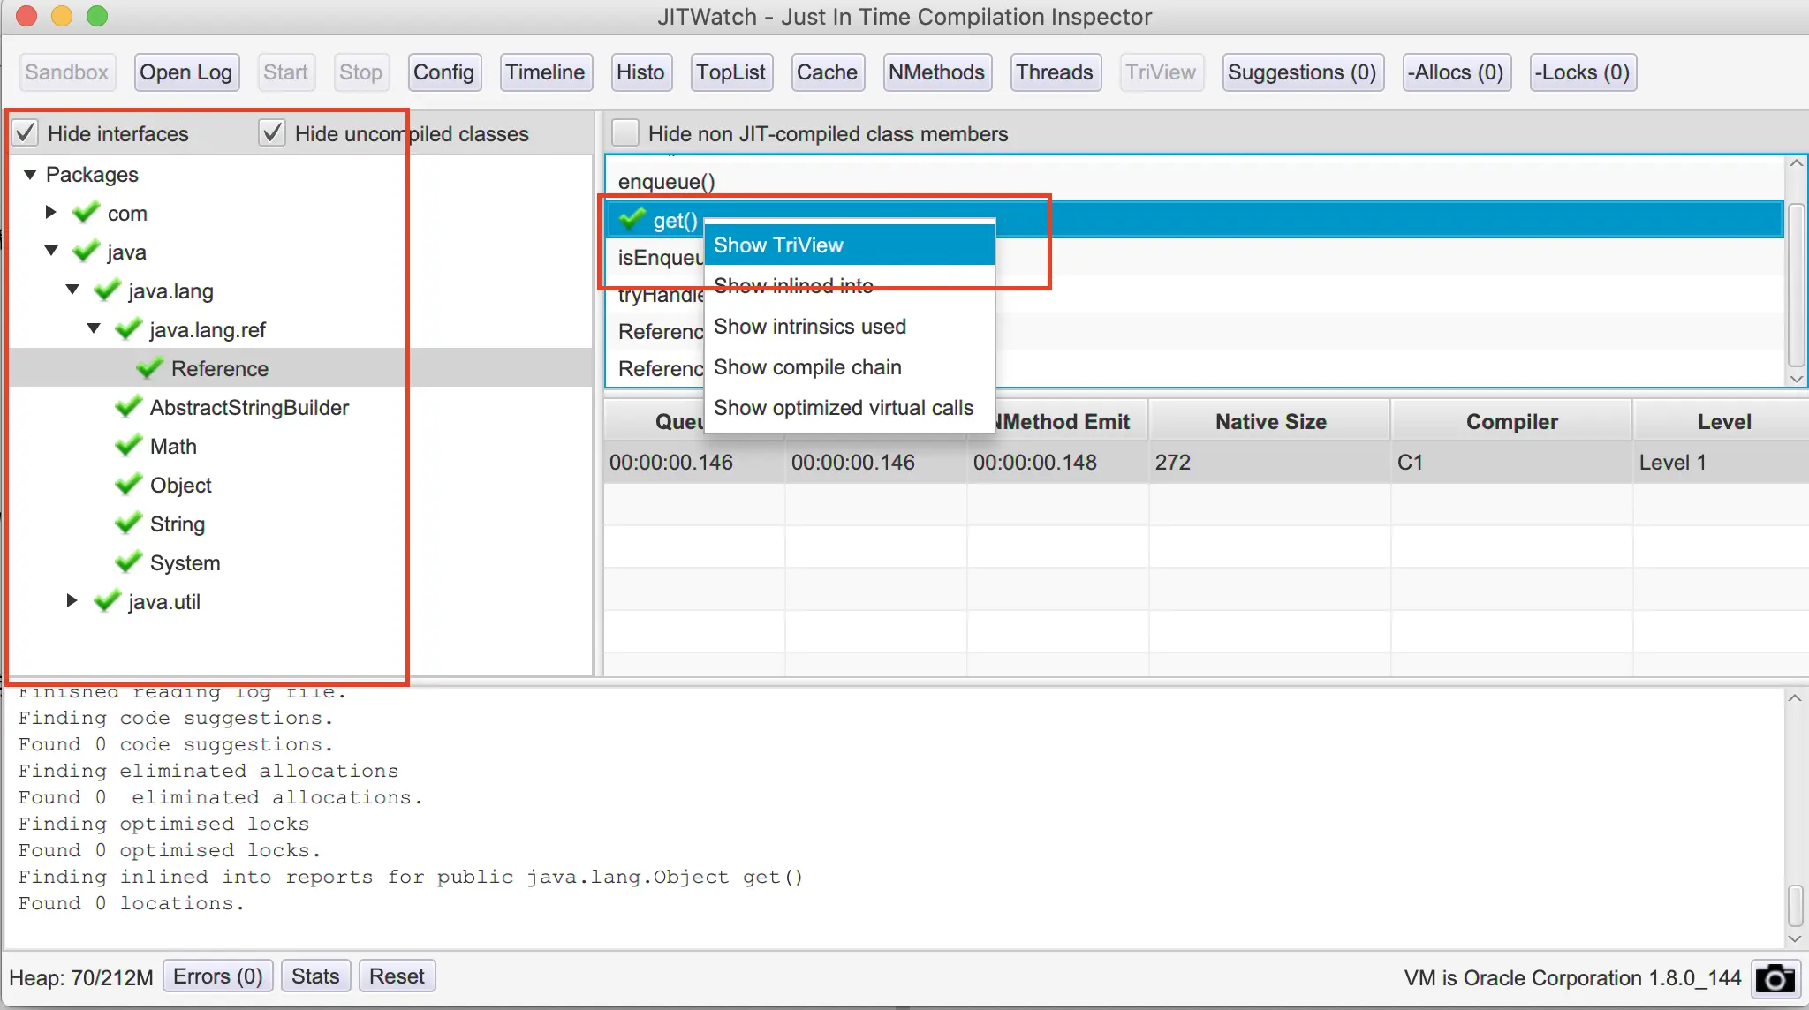Click green checkmark on get() method
Image resolution: width=1809 pixels, height=1010 pixels.
click(632, 219)
